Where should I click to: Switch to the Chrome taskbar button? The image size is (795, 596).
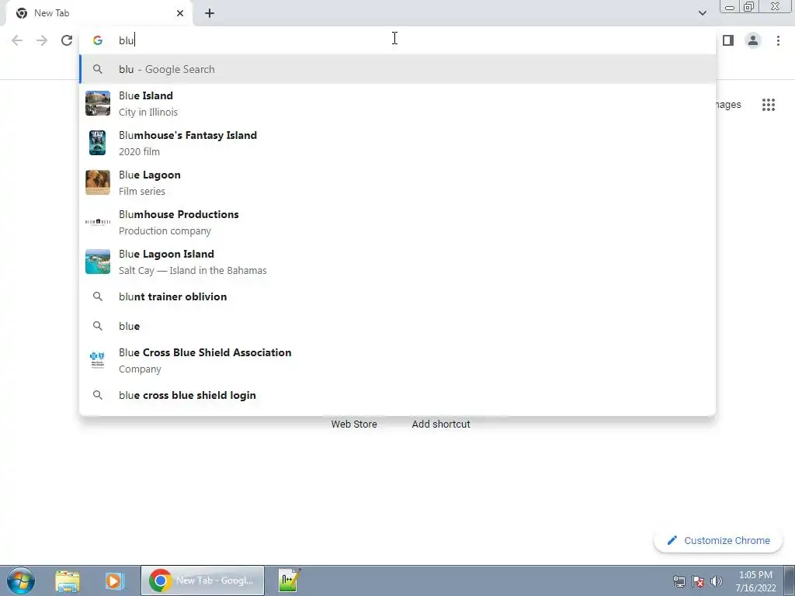coord(203,580)
